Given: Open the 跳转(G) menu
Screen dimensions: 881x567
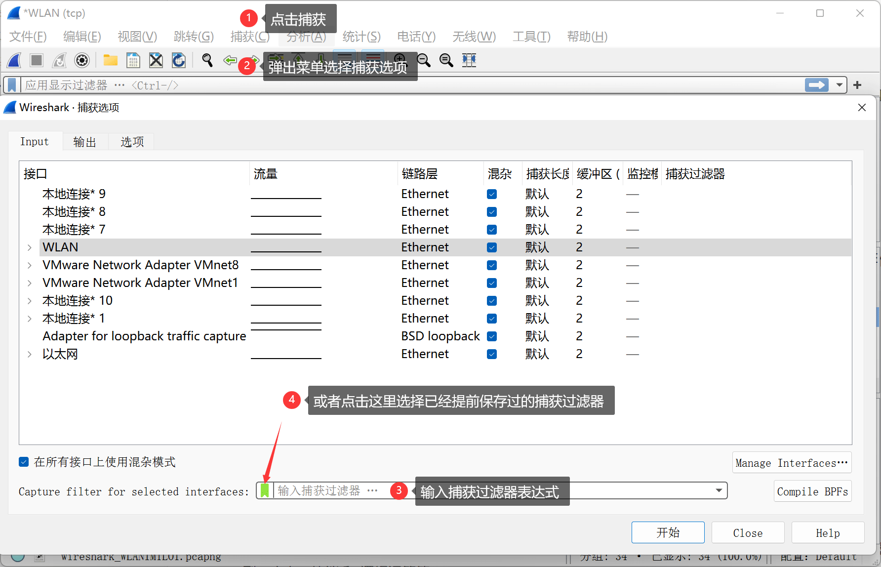Looking at the screenshot, I should [194, 37].
